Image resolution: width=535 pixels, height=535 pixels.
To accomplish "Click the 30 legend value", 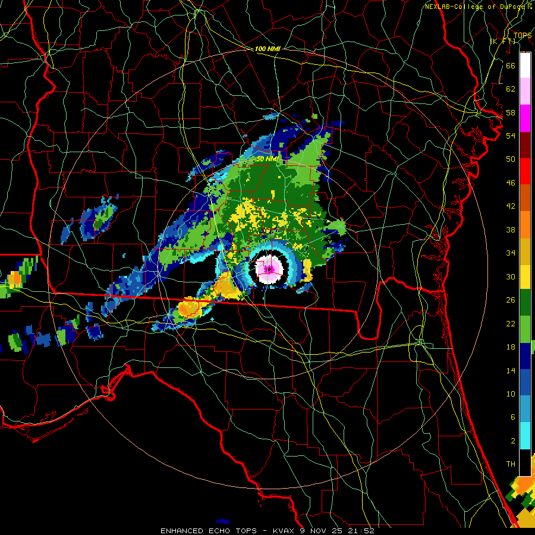I will 511,276.
